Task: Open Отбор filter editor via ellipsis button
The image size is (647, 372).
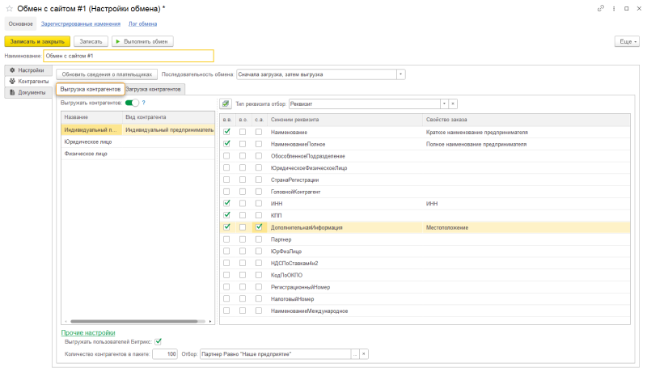Action: [x=354, y=354]
